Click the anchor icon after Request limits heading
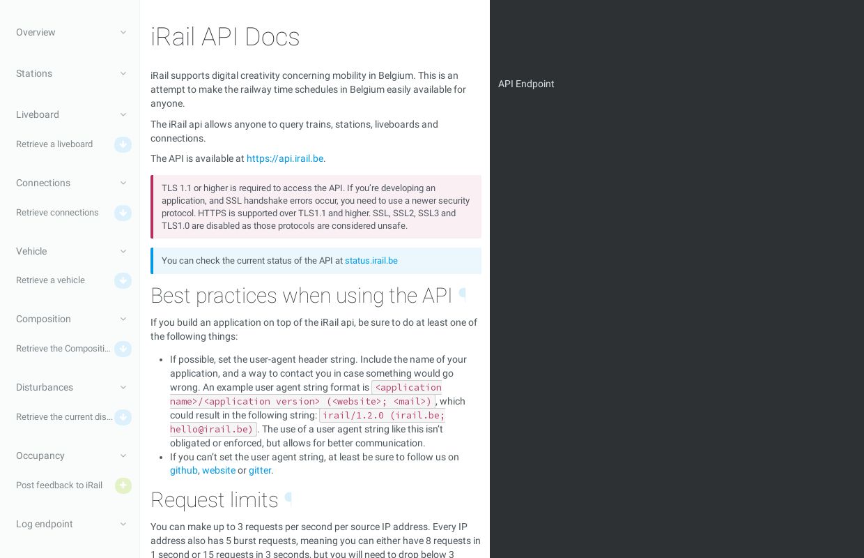 pos(288,498)
